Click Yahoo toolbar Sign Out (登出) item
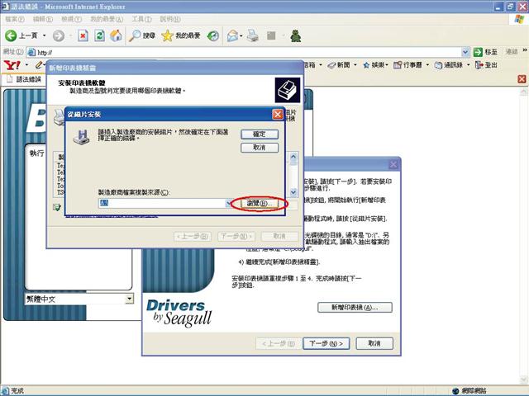 (x=486, y=64)
